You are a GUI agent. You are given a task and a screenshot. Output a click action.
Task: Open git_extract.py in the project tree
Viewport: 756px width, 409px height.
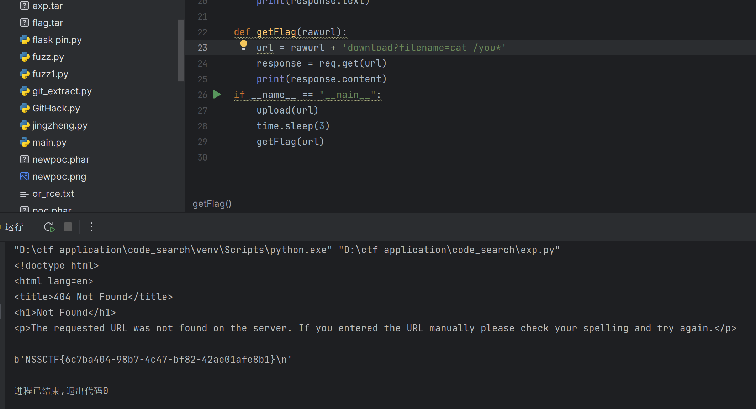62,91
